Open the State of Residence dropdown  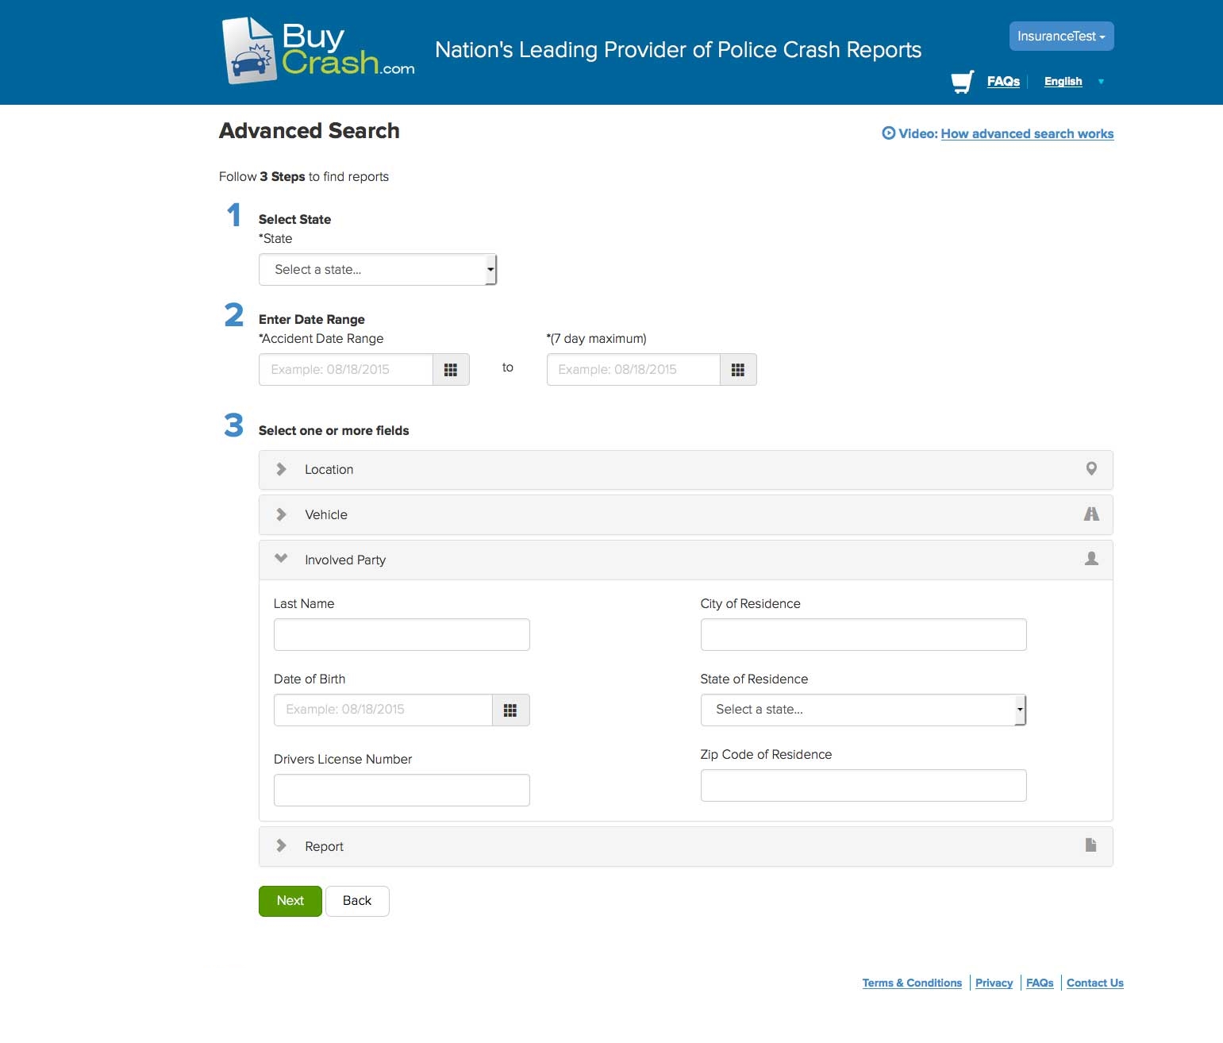click(863, 710)
